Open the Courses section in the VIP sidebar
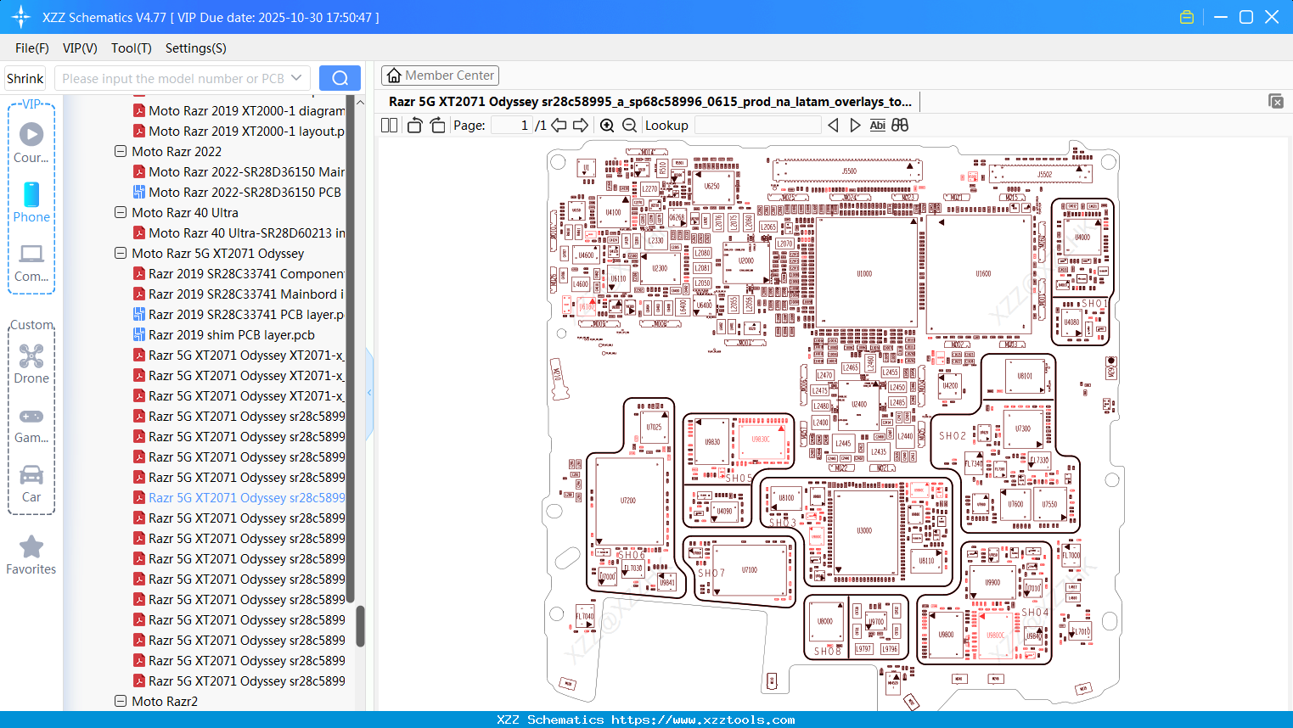The height and width of the screenshot is (728, 1293). click(x=31, y=143)
